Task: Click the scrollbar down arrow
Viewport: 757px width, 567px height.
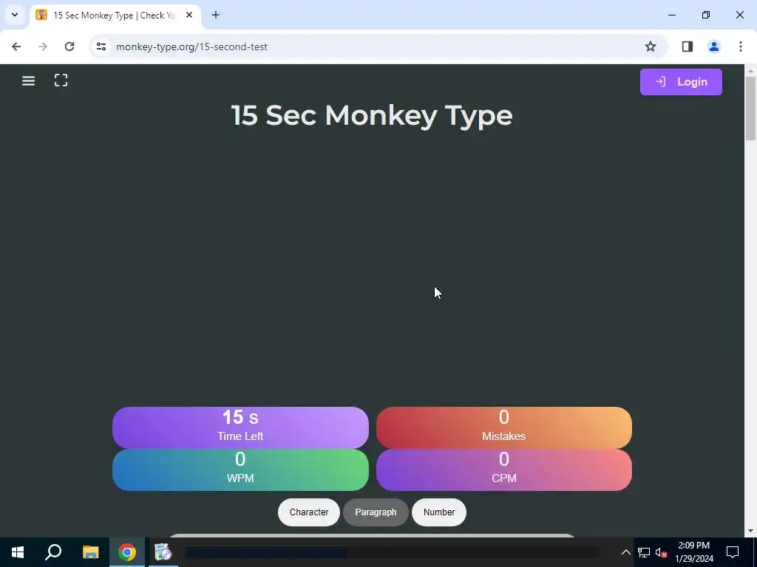Action: pos(751,532)
